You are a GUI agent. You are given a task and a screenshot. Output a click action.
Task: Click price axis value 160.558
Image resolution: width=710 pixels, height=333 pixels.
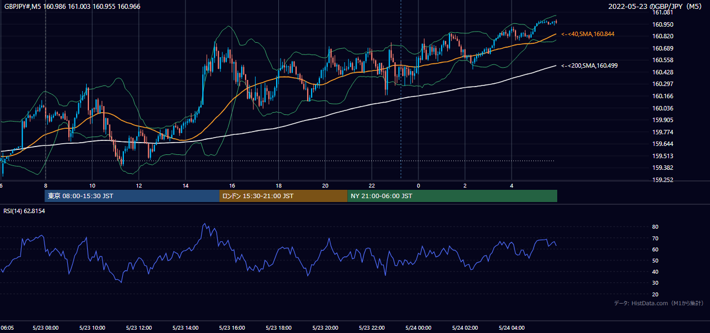coord(663,60)
